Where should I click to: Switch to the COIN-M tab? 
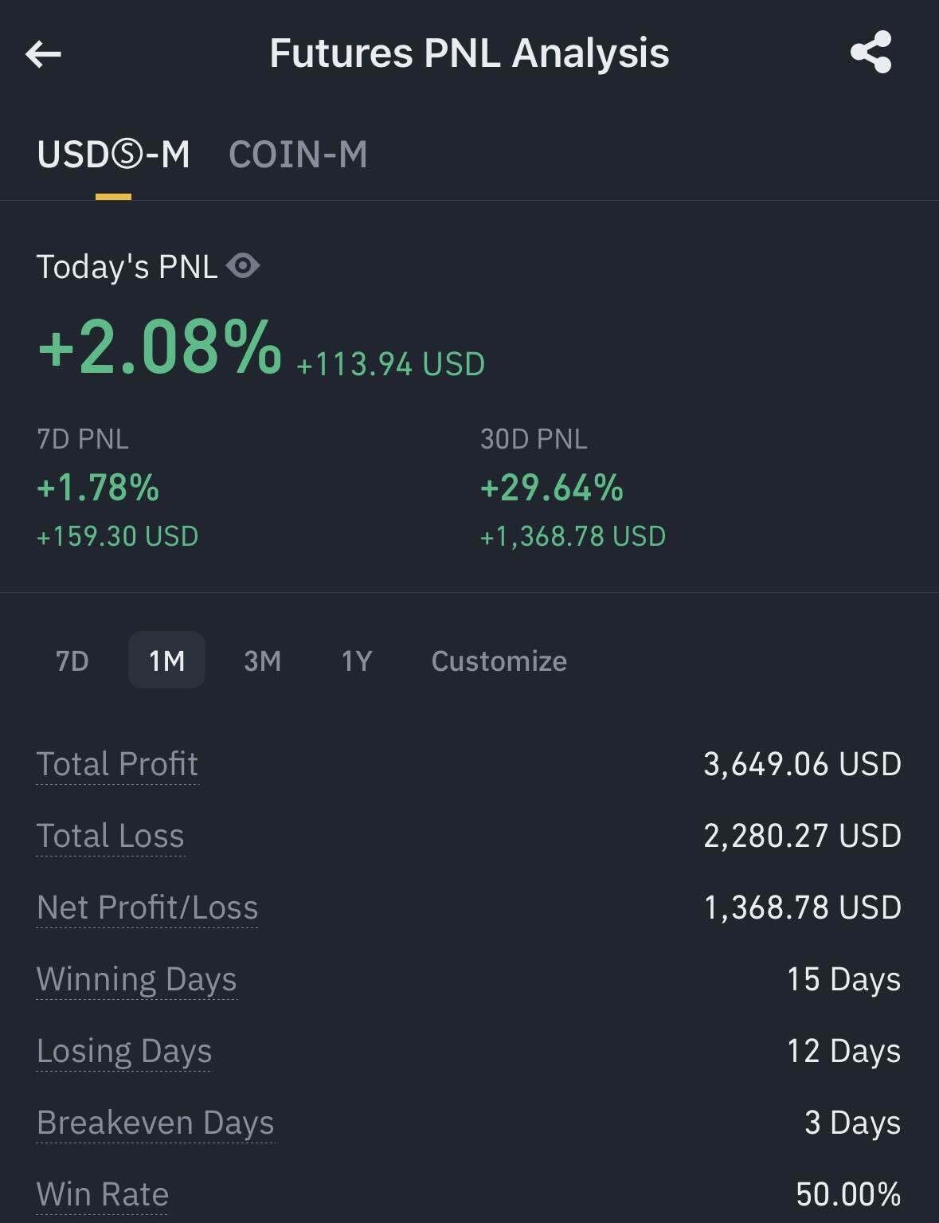pos(298,155)
